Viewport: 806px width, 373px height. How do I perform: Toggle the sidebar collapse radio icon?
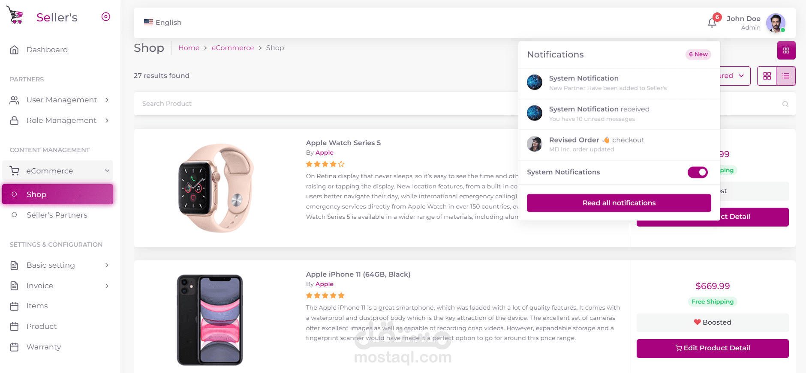click(106, 17)
